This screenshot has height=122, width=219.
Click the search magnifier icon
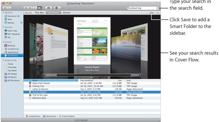(129, 8)
